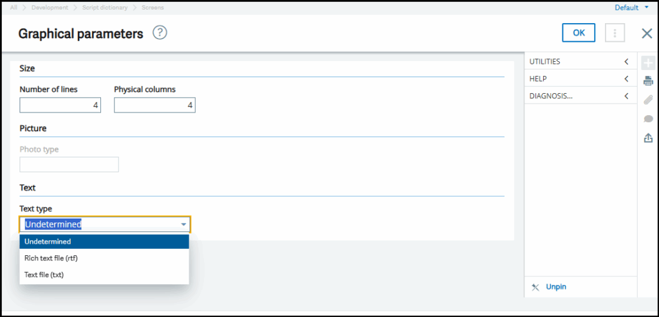Click the Unpin link
The height and width of the screenshot is (317, 659).
[x=556, y=287]
